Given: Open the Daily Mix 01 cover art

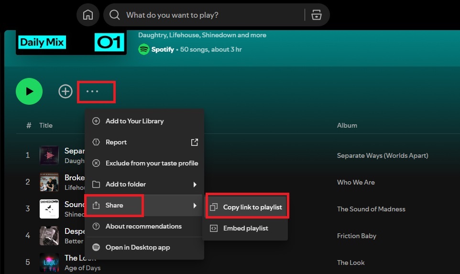Looking at the screenshot, I should click(71, 43).
